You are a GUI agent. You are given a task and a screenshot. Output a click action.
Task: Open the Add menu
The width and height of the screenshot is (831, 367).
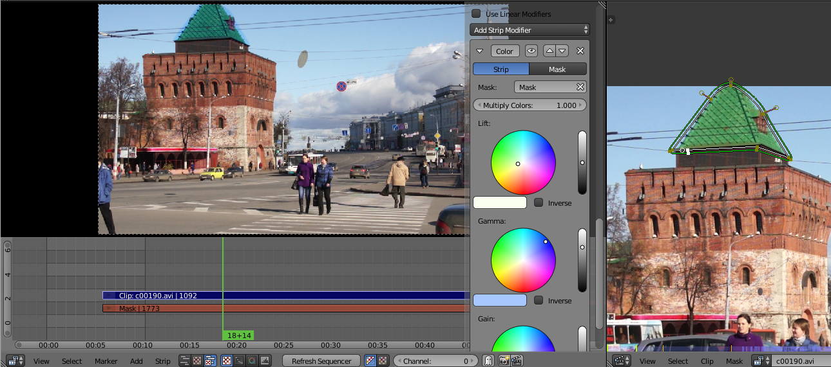(137, 361)
